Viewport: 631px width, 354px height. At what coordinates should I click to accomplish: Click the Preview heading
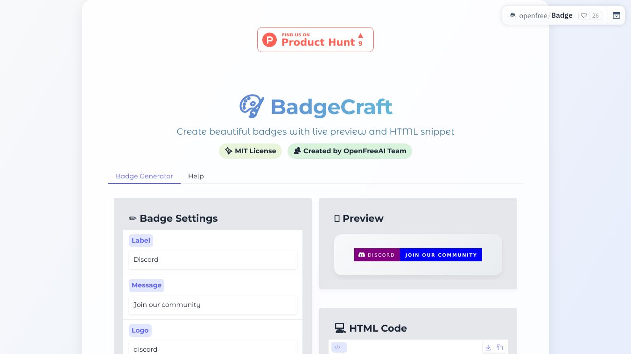pos(359,218)
